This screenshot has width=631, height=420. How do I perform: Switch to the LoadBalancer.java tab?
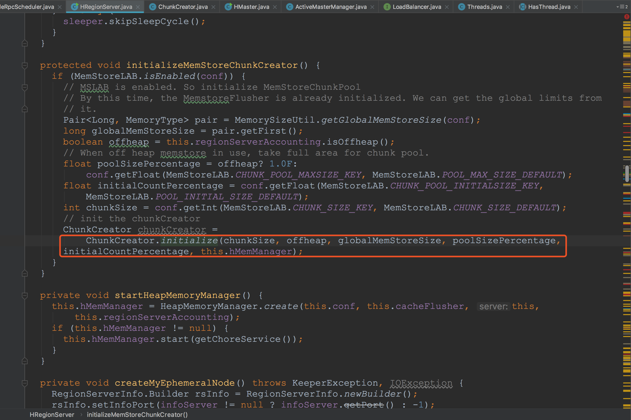pyautogui.click(x=417, y=7)
